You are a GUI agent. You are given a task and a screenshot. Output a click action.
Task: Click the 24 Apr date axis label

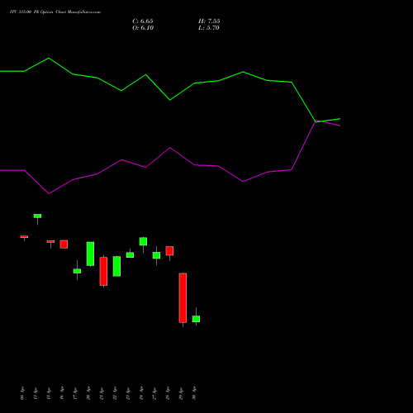(141, 393)
